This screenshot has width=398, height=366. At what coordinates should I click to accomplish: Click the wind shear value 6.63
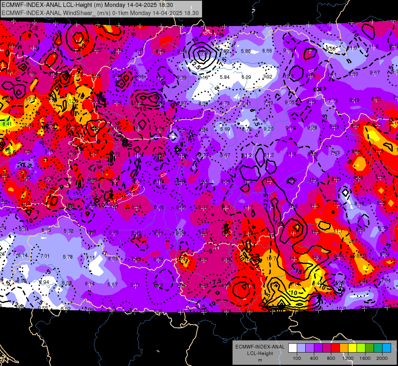click(113, 259)
